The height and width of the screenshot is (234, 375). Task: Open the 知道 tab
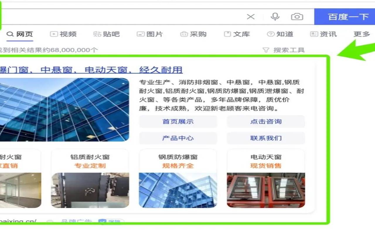(x=280, y=34)
